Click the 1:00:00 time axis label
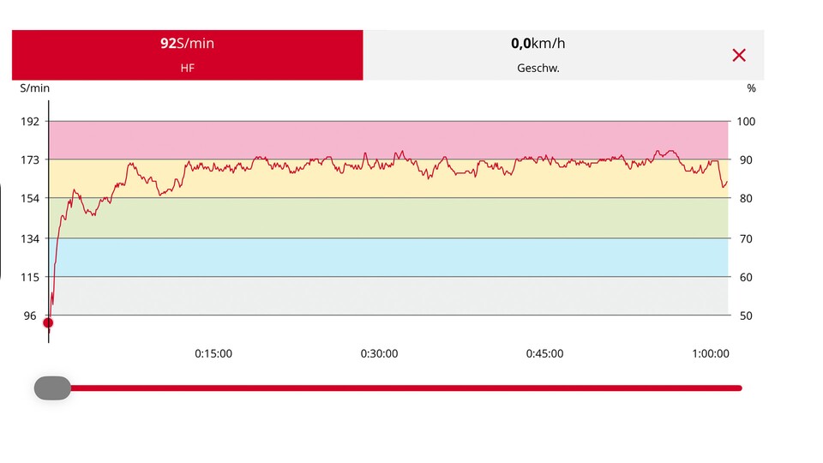823x463 pixels. click(x=710, y=353)
